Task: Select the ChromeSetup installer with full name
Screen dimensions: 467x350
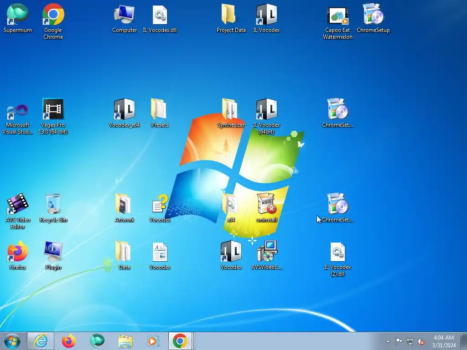Action: [373, 18]
